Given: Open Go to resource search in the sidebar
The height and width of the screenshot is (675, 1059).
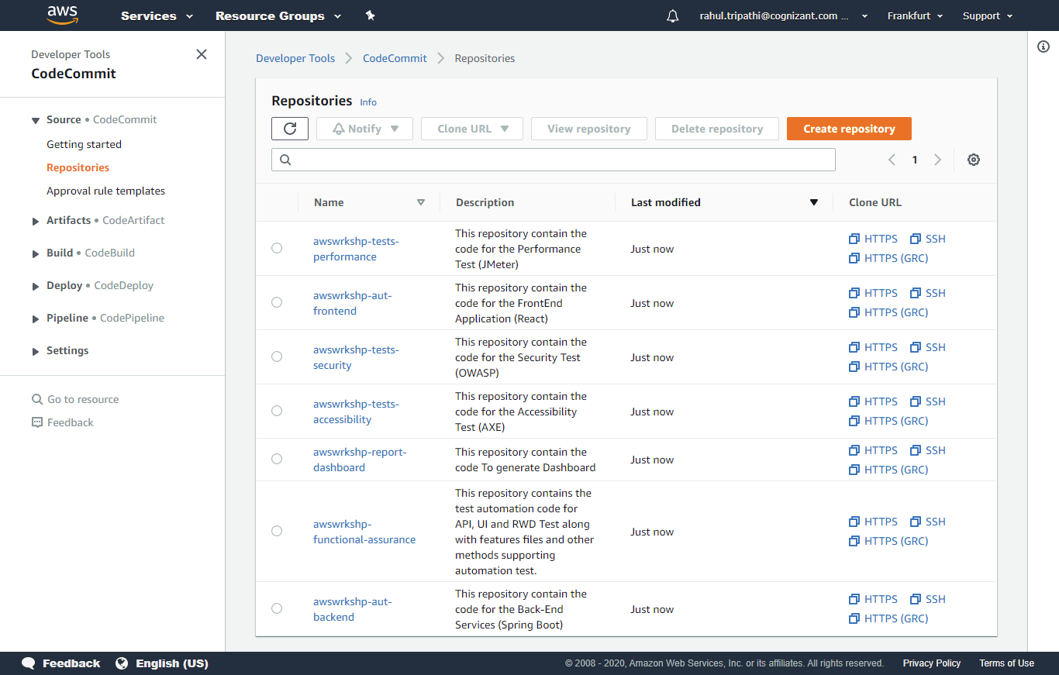Looking at the screenshot, I should click(75, 399).
